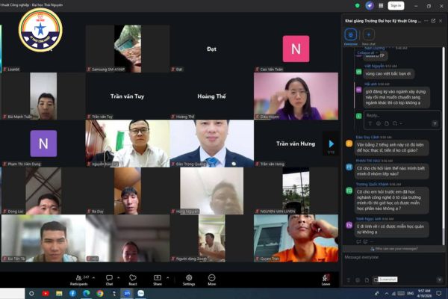The image size is (448, 299).
Task: Collapse the chat thread replies
Action: pos(366,53)
